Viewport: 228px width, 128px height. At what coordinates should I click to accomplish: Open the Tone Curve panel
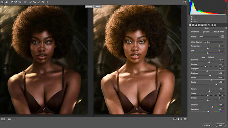pyautogui.click(x=193, y=25)
